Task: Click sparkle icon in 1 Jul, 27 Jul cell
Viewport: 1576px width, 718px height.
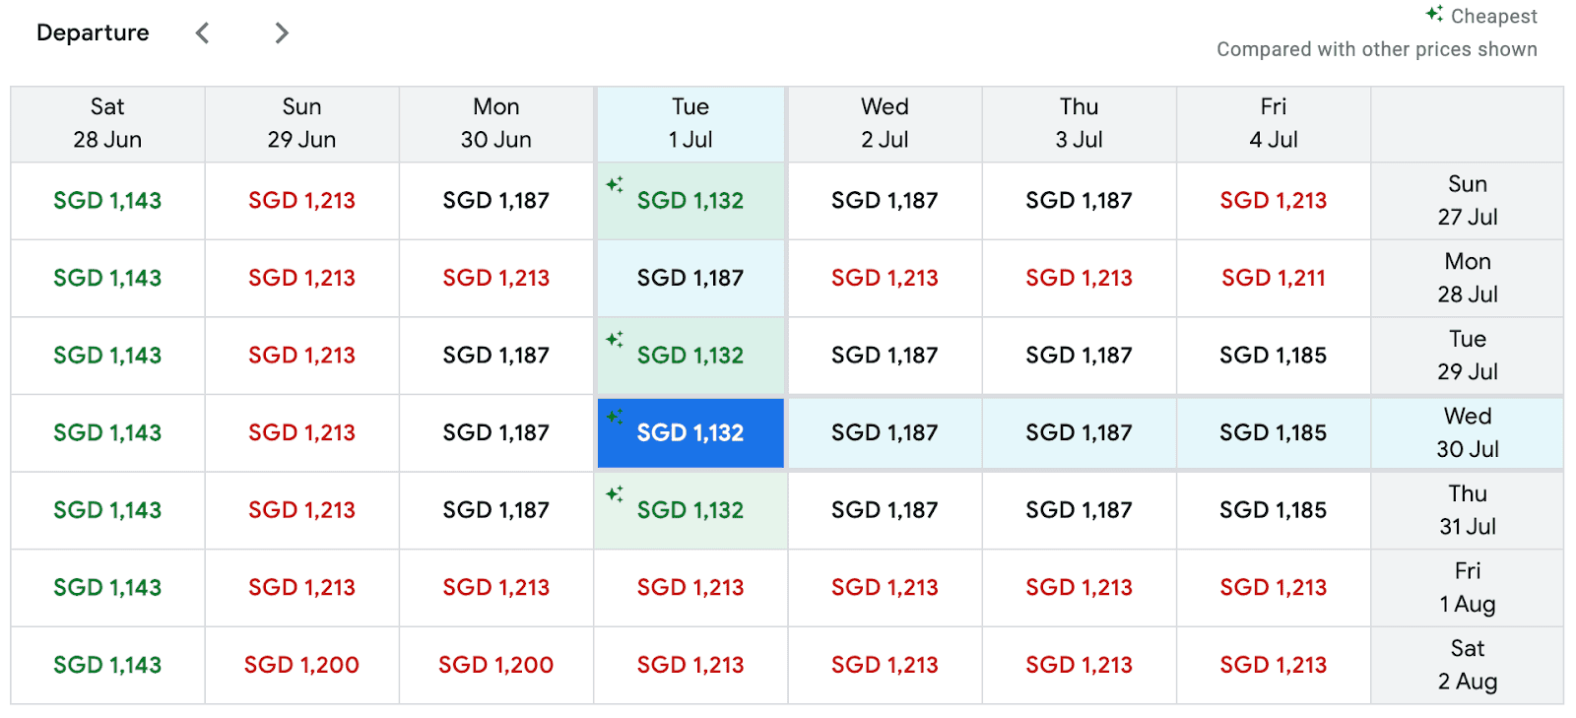Action: 615,184
